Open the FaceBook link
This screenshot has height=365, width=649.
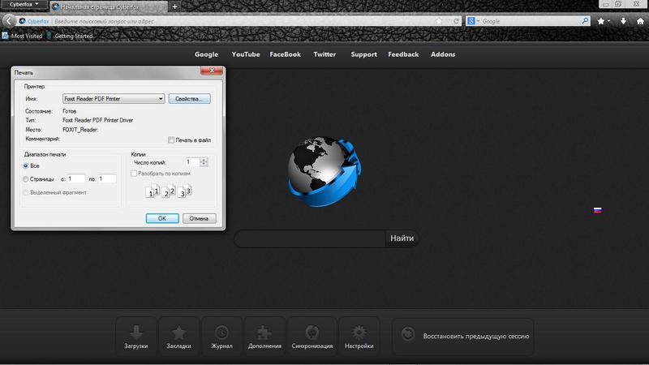286,54
